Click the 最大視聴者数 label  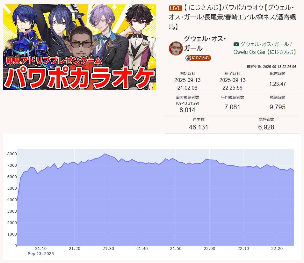[187, 97]
